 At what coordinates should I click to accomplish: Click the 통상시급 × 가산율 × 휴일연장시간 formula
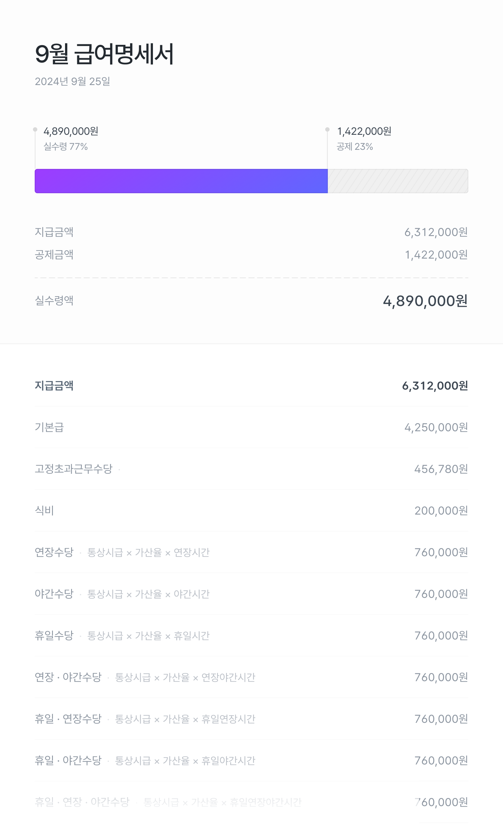click(x=185, y=719)
